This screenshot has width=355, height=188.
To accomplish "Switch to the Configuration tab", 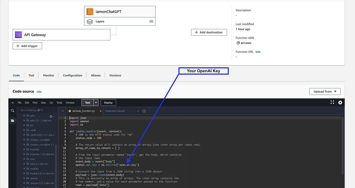I will coord(73,75).
